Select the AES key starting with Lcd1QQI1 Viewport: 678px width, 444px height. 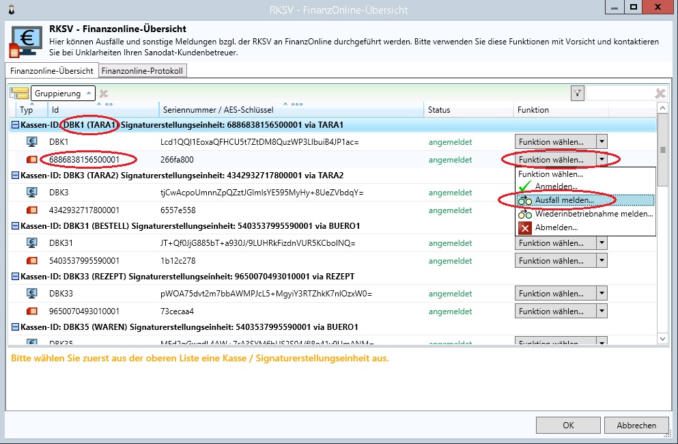tap(259, 142)
